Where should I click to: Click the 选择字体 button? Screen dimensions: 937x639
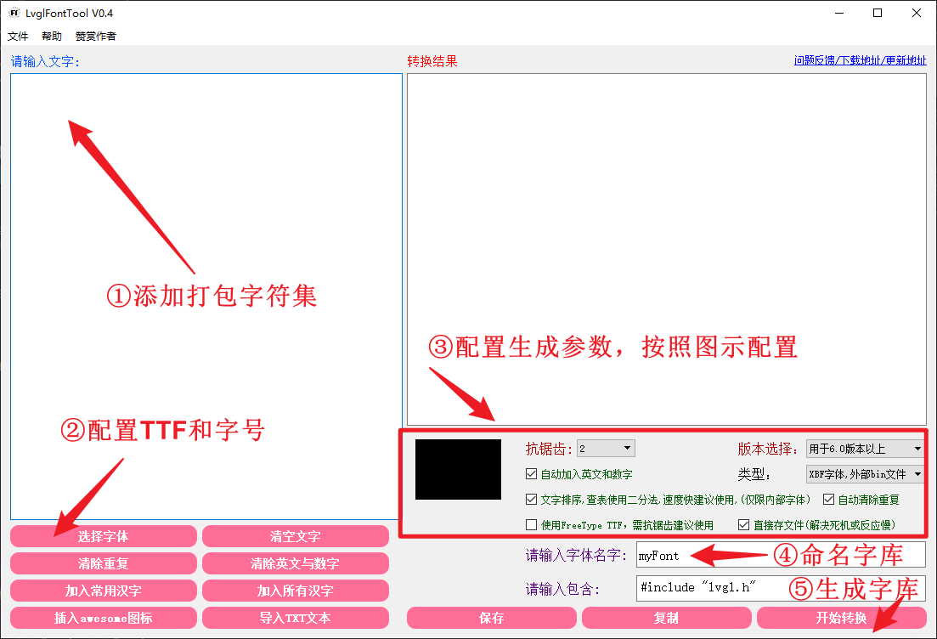tap(104, 536)
